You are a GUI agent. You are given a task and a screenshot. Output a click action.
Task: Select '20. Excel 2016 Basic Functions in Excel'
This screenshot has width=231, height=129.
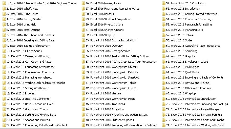click(x=30, y=104)
